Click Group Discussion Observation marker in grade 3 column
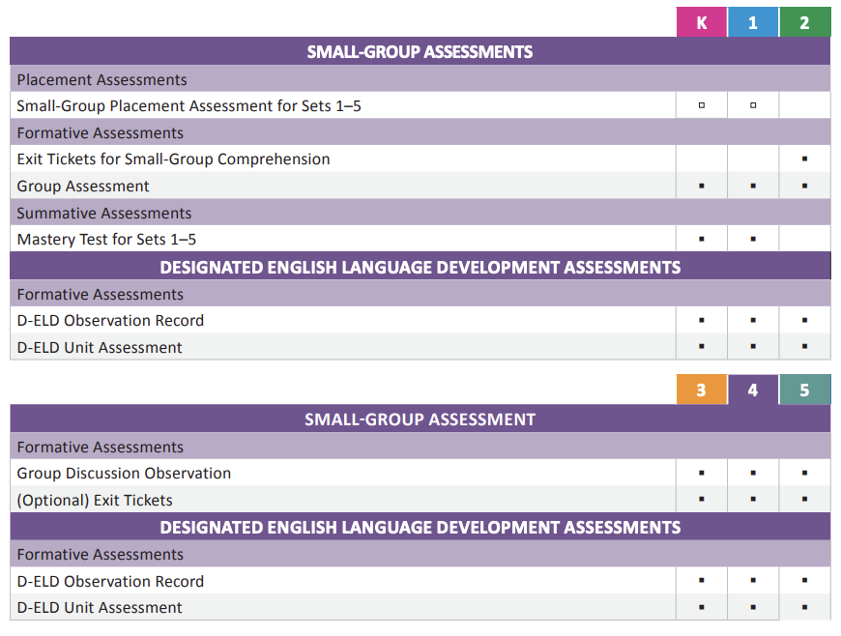The height and width of the screenshot is (636, 841). click(x=702, y=473)
